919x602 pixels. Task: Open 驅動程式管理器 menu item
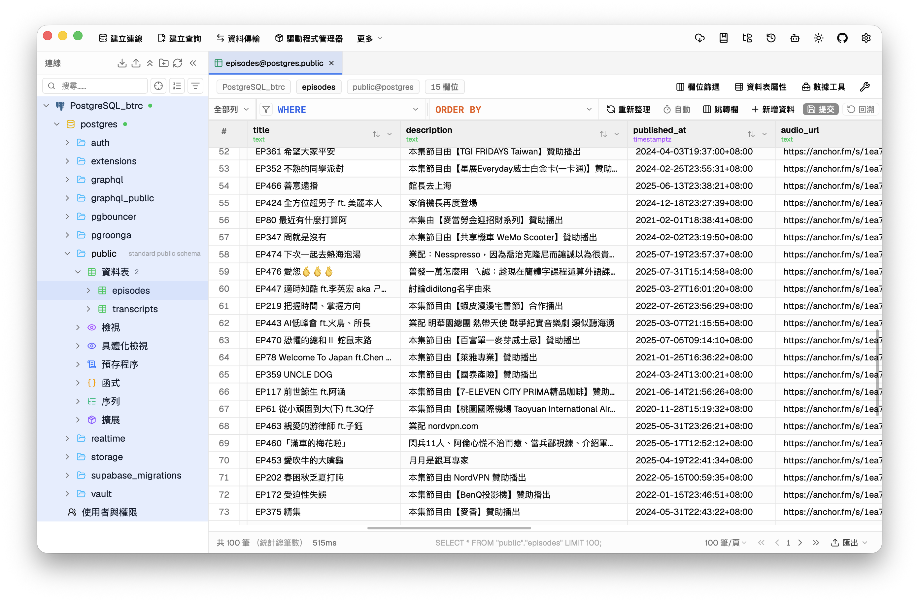(x=309, y=38)
